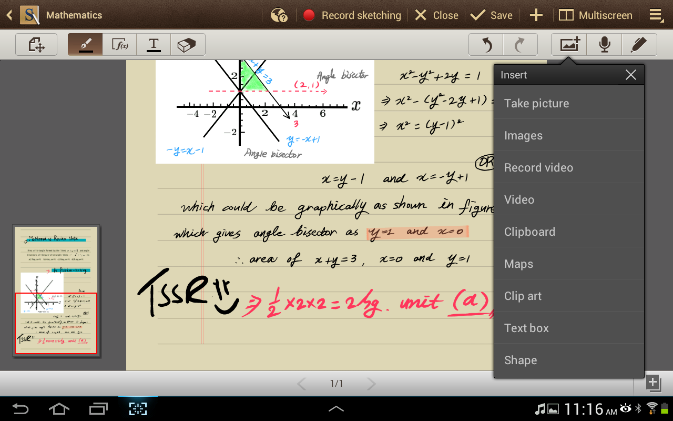Select the formula f(x) input tool

120,45
